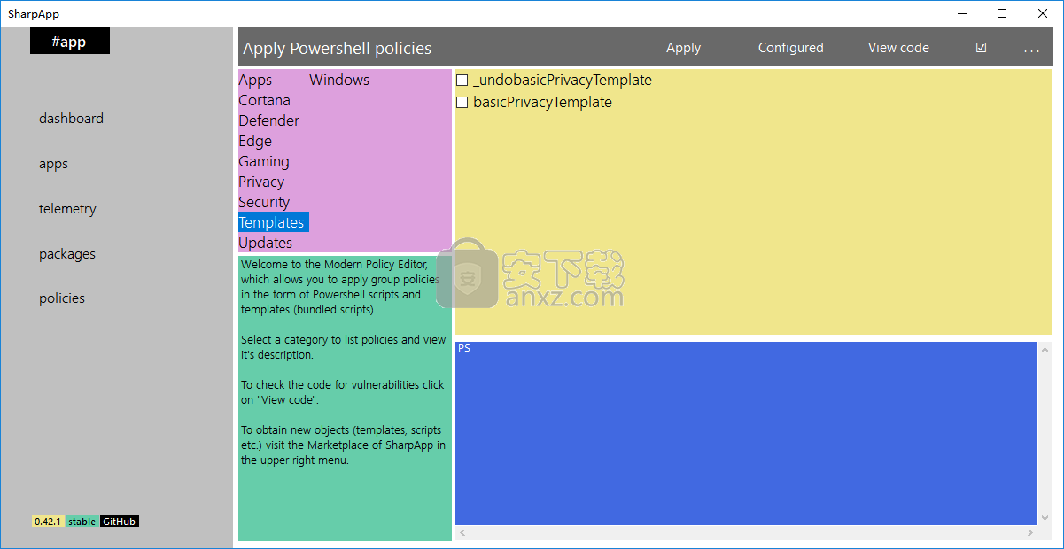Select the Security category
Screen dimensions: 1064x549
pos(264,202)
